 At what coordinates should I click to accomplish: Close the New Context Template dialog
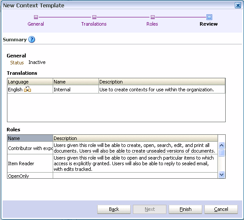(238, 5)
